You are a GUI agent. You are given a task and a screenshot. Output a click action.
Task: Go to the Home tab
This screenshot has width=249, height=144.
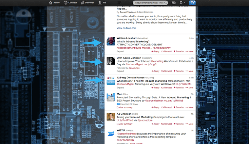(54, 3)
